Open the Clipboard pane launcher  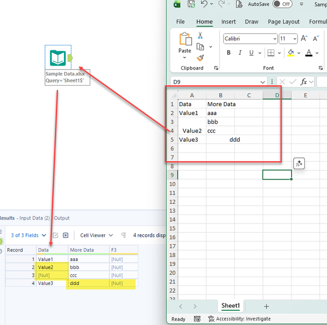(216, 68)
